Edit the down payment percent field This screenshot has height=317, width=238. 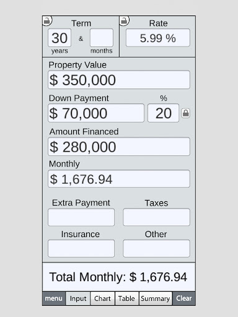tap(164, 113)
